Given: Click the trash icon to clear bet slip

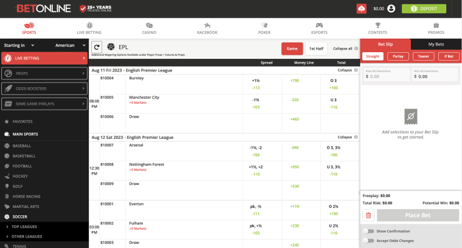Looking at the screenshot, I should pyautogui.click(x=368, y=215).
